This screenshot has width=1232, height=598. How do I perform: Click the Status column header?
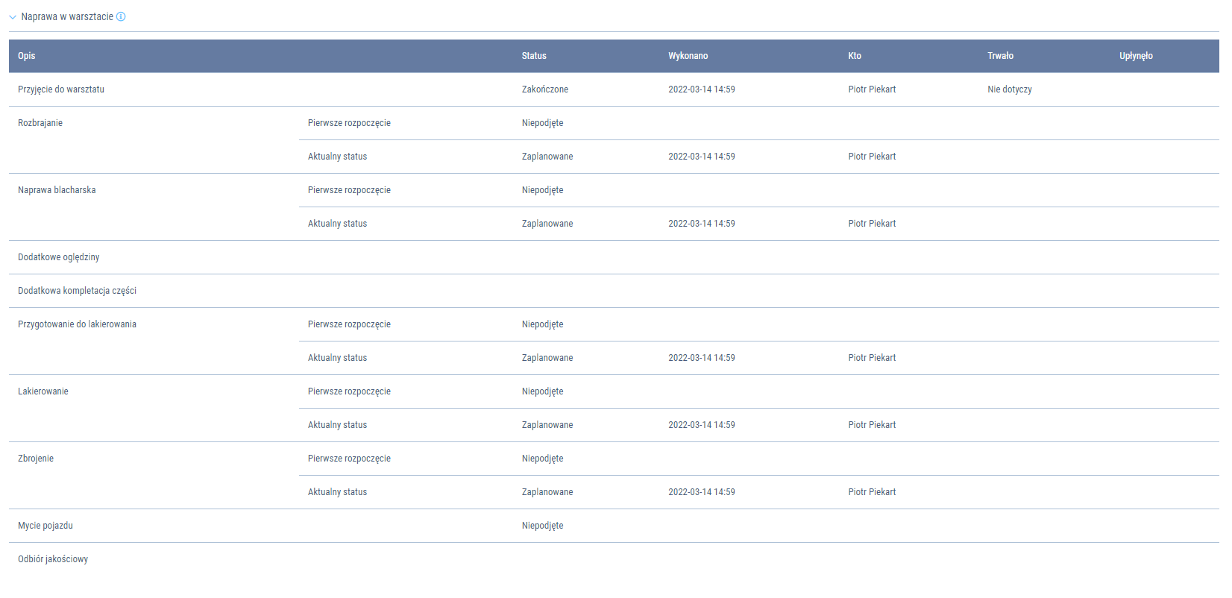534,56
